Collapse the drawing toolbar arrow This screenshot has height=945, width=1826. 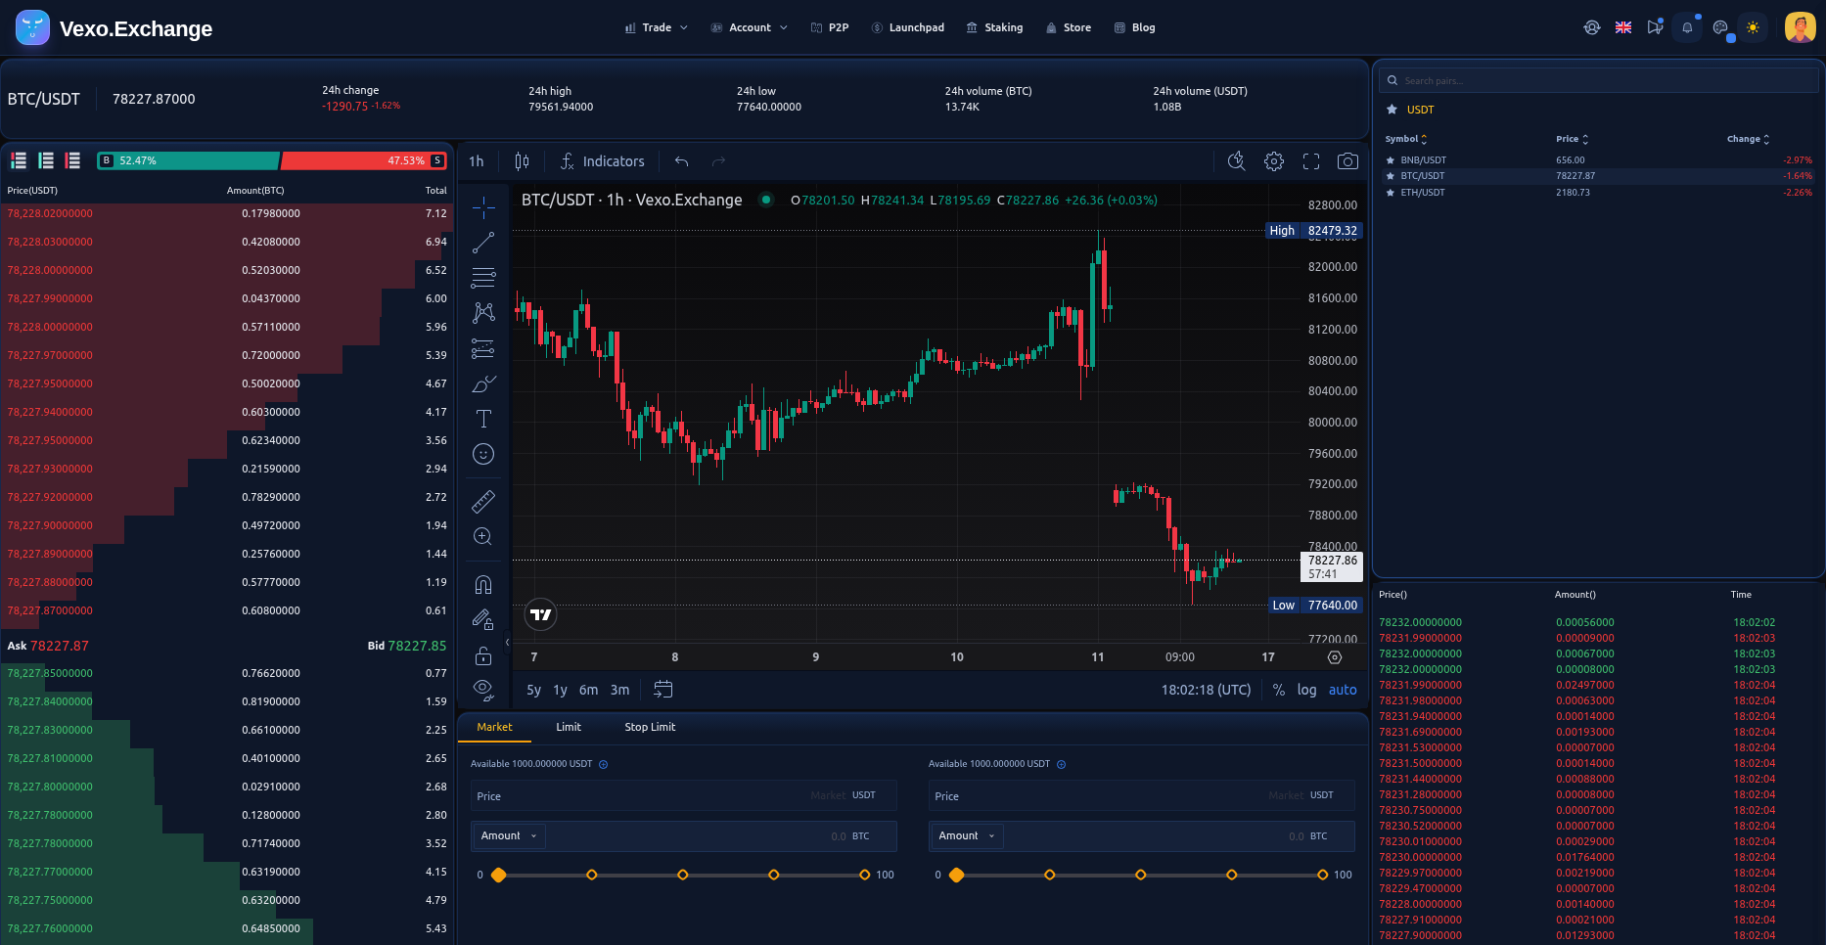tap(507, 643)
